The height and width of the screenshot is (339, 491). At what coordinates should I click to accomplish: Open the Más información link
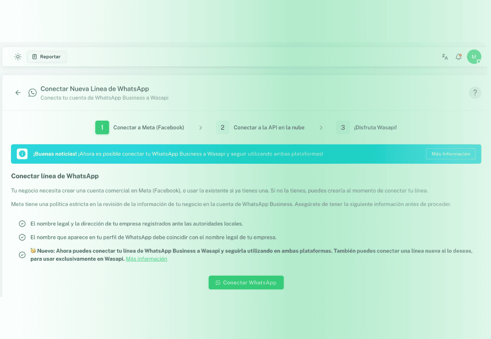coord(146,259)
